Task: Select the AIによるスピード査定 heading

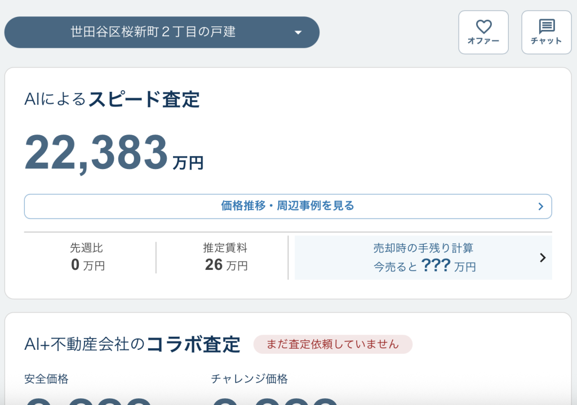Action: click(112, 97)
